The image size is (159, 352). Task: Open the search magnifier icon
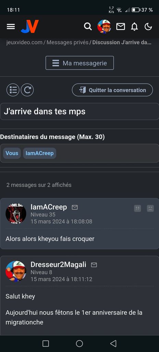pos(88,26)
